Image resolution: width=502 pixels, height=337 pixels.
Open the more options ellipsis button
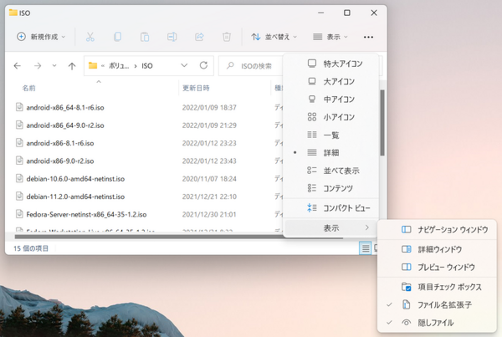[368, 37]
